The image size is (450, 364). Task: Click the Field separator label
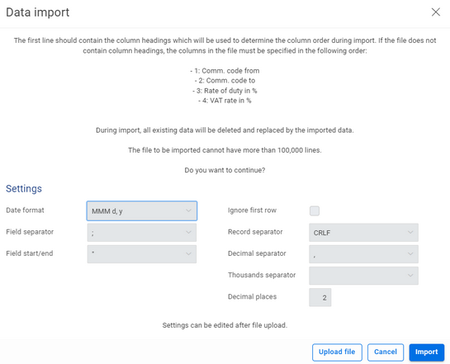30,232
